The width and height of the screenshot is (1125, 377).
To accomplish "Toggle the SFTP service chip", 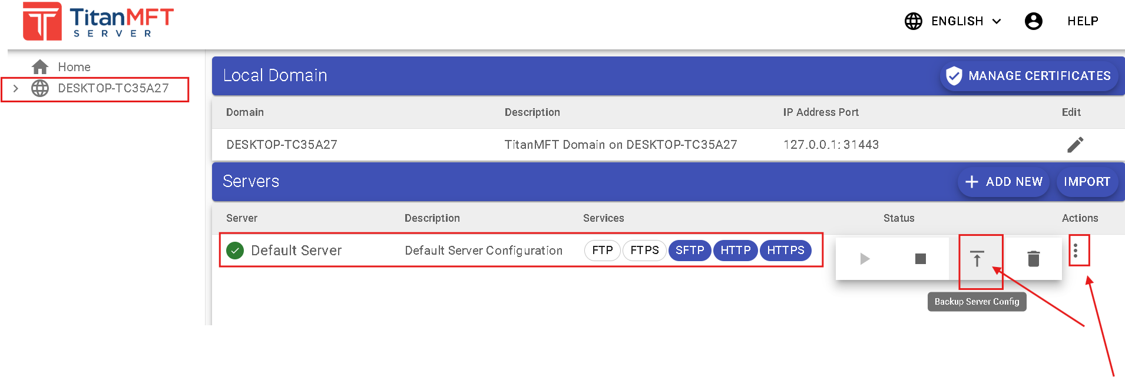I will click(690, 251).
